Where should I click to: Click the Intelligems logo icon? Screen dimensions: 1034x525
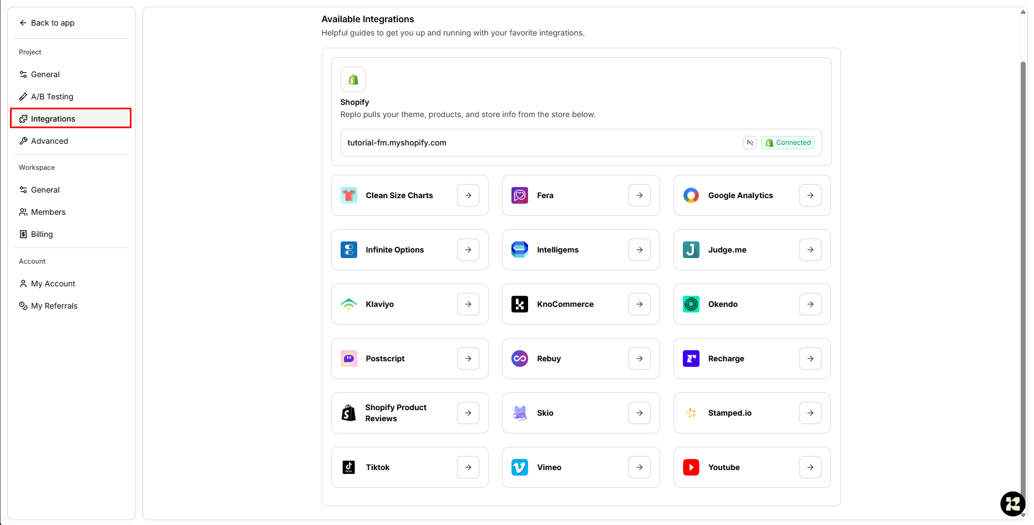(520, 250)
